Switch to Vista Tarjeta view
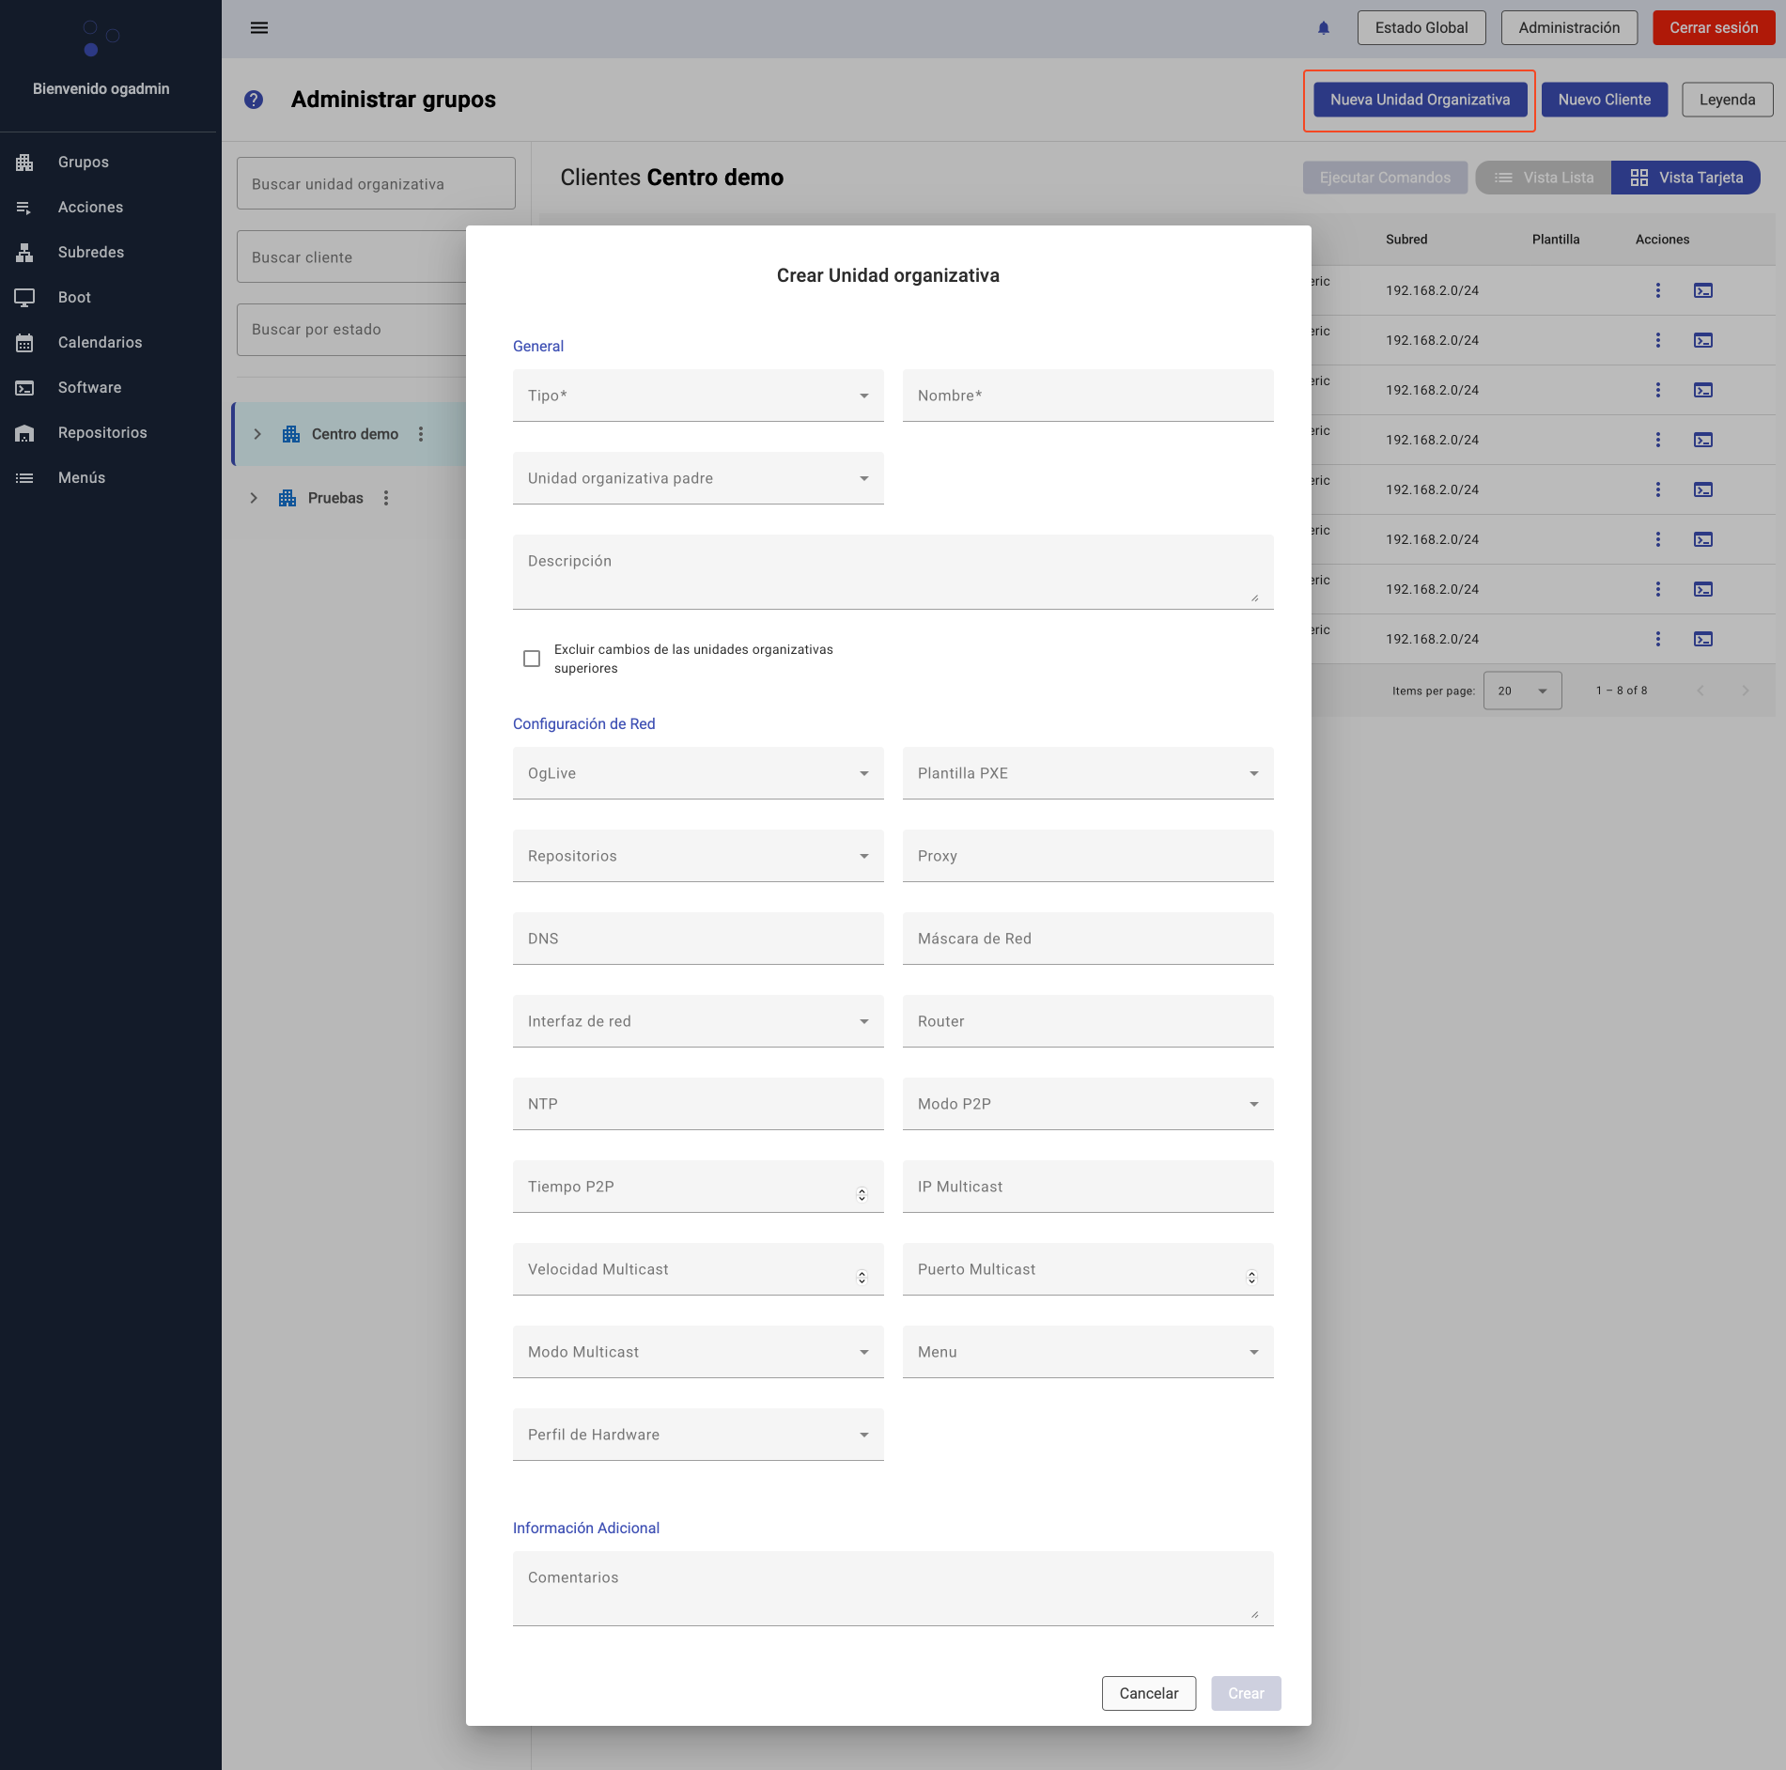Screen dimensions: 1786x1770 tap(1685, 178)
